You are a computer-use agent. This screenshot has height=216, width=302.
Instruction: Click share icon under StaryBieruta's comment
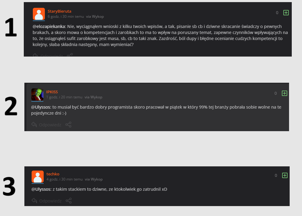[70, 55]
